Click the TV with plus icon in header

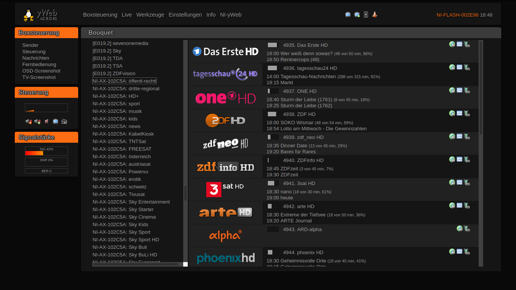click(x=357, y=14)
